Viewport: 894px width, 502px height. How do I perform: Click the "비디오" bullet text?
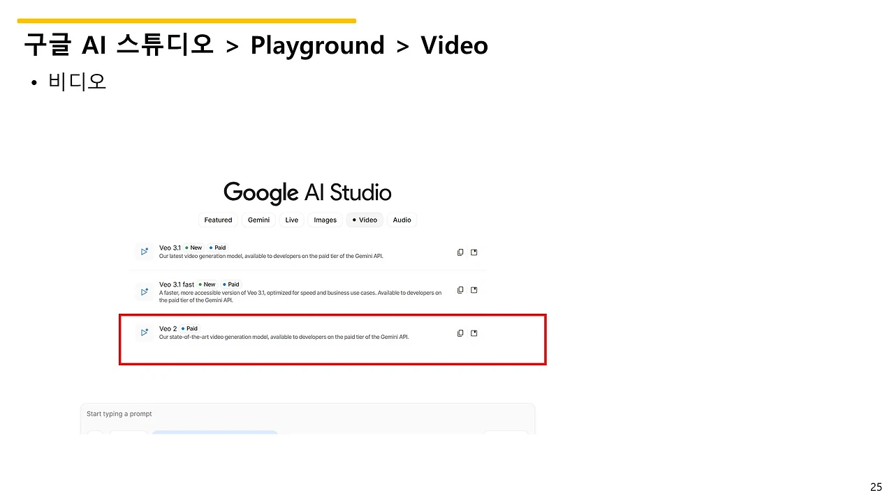[x=78, y=82]
